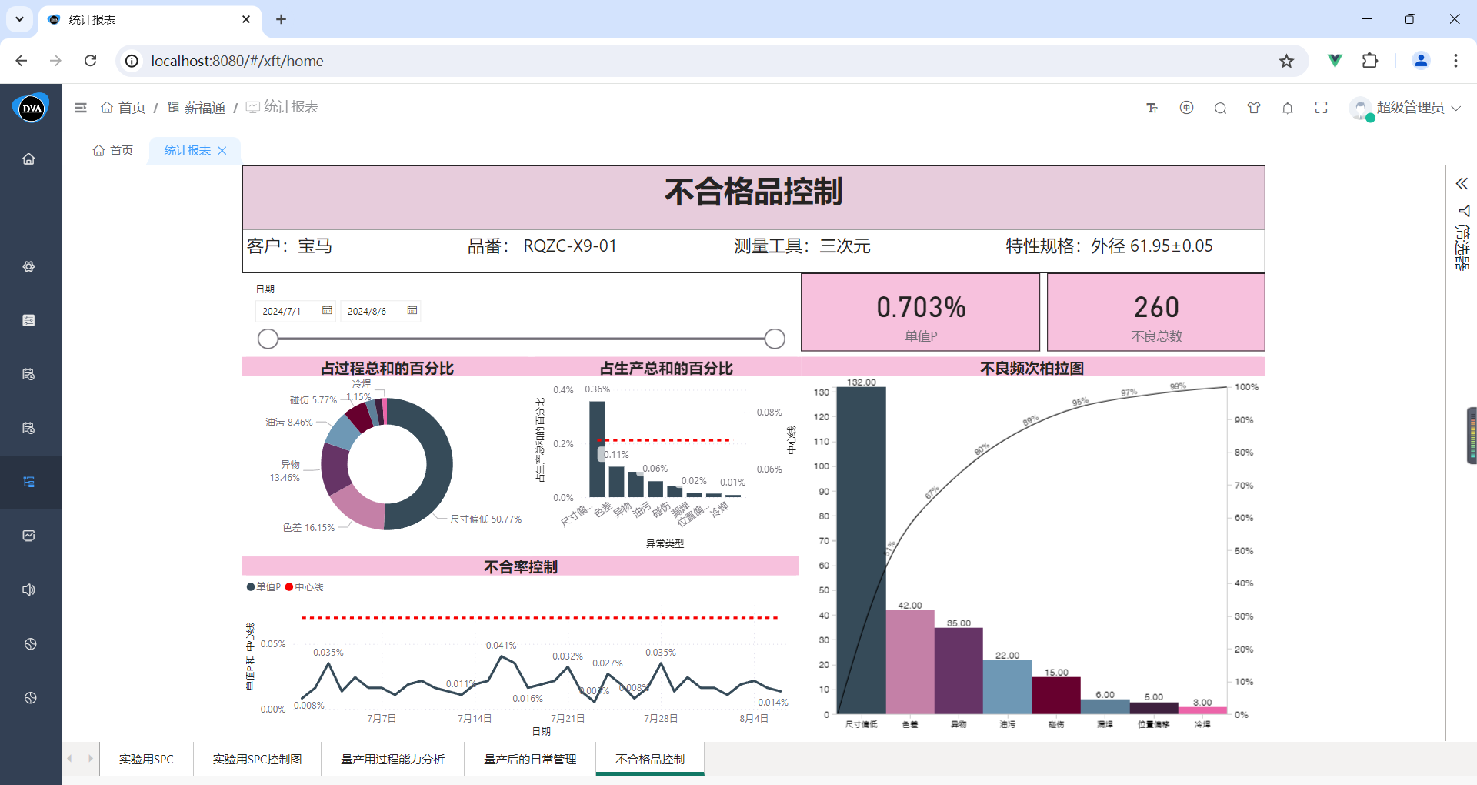Screen dimensions: 1477x785
Task: Select the 22.00 油污 Pareto bar
Action: point(1008,687)
